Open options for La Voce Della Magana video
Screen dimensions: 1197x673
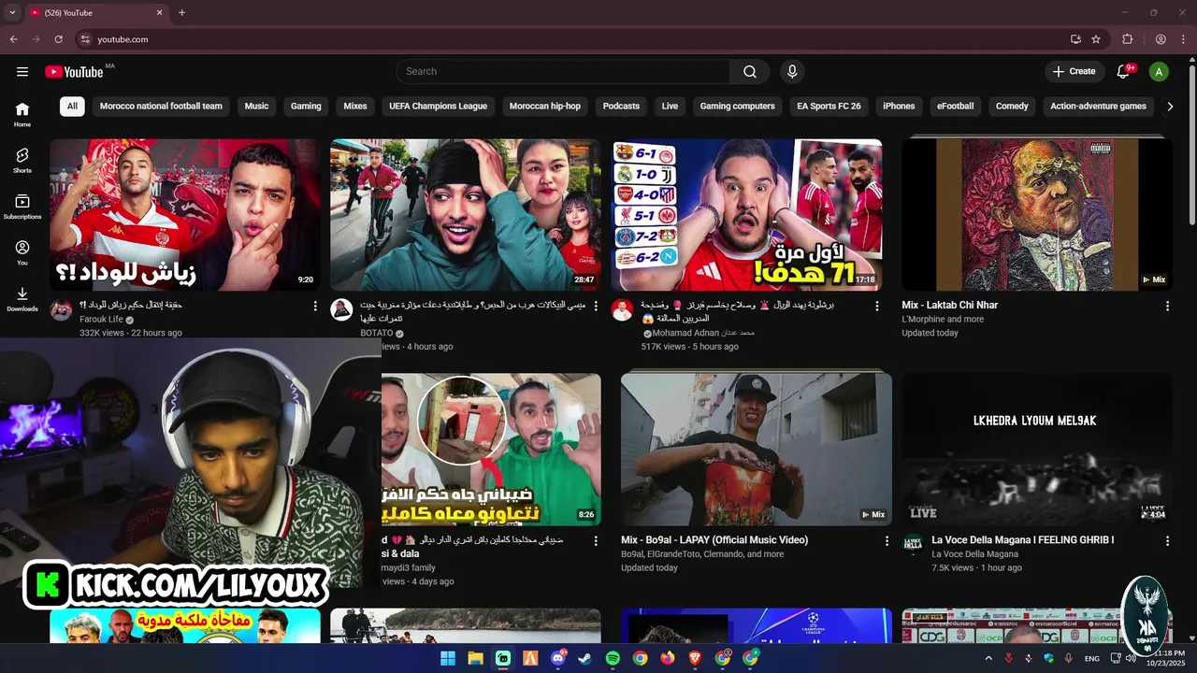[x=1167, y=540]
